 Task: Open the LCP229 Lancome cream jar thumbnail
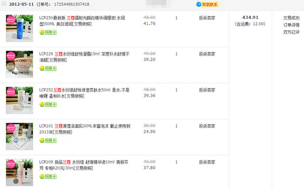pos(19,64)
